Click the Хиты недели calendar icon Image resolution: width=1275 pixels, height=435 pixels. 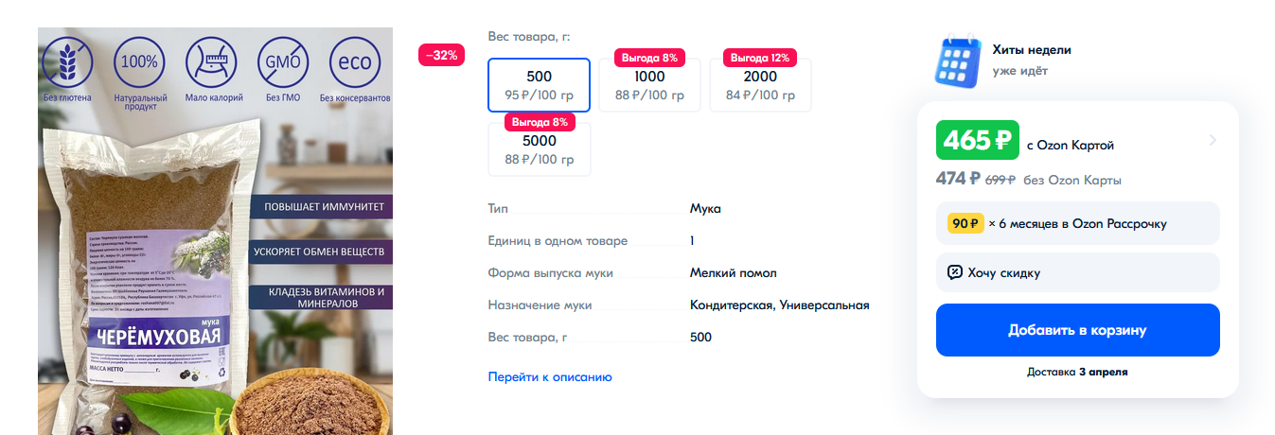pos(958,60)
